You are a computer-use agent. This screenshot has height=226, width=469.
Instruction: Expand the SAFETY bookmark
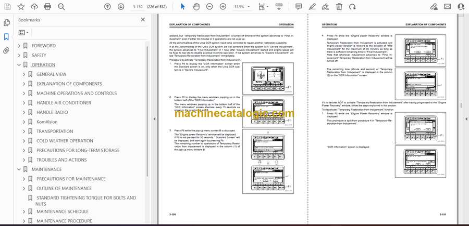click(x=19, y=55)
